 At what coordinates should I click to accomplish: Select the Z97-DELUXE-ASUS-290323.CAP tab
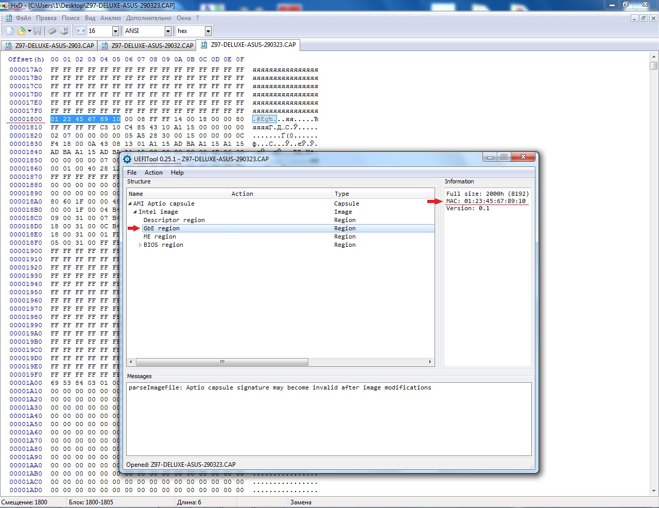click(248, 45)
